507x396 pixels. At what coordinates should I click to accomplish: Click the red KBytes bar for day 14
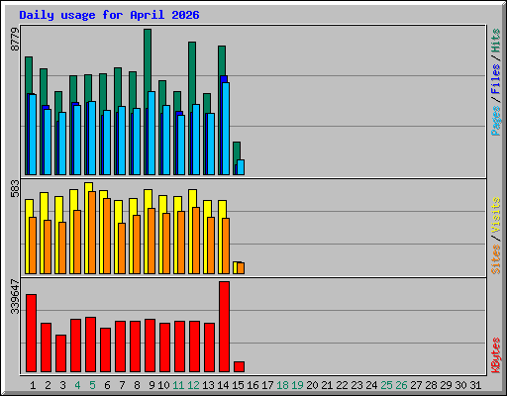coord(224,327)
